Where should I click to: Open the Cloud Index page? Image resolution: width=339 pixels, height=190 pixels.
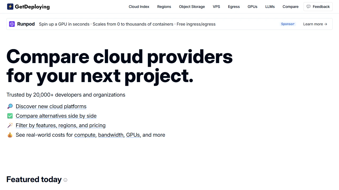click(139, 7)
